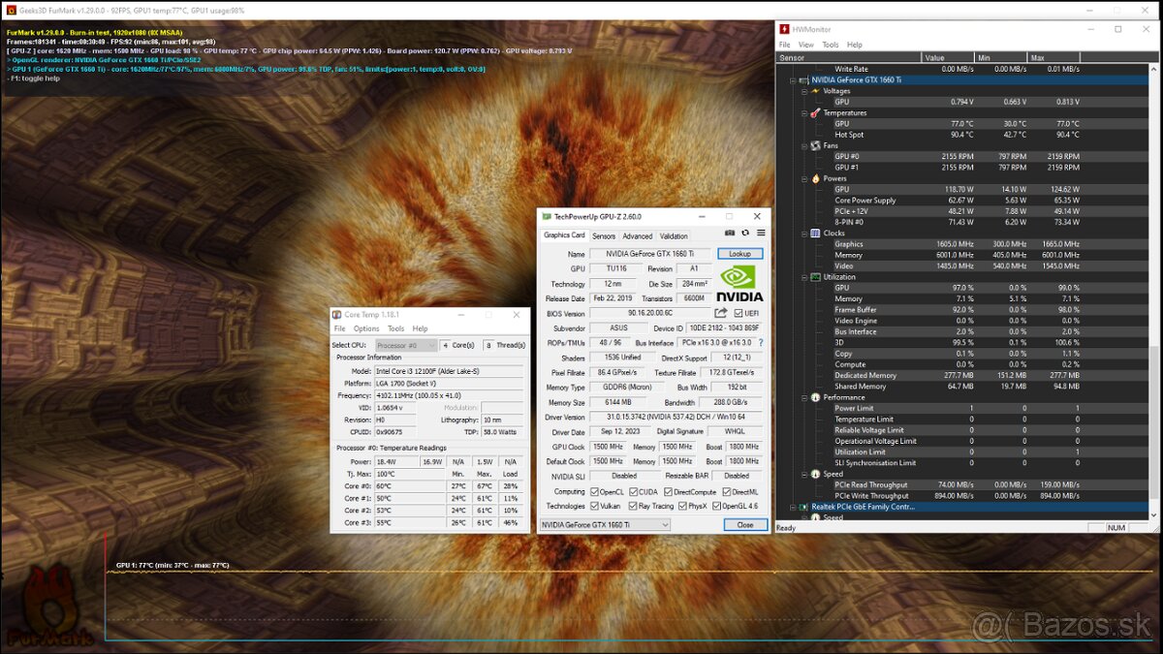Image resolution: width=1163 pixels, height=654 pixels.
Task: Click the Fans icon in HWMonitor tree
Action: point(815,145)
